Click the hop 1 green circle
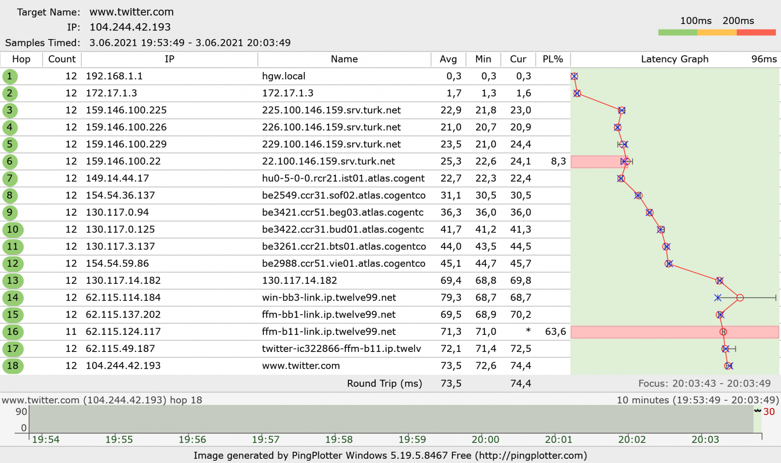Screen dimensions: 781x463 (x=9, y=76)
